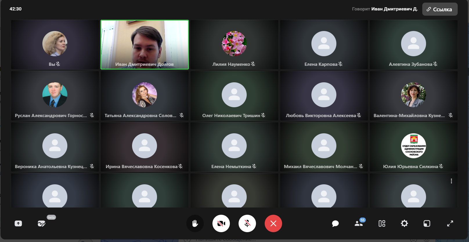This screenshot has height=242, width=469.
Task: Open the participants list
Action: tap(359, 223)
